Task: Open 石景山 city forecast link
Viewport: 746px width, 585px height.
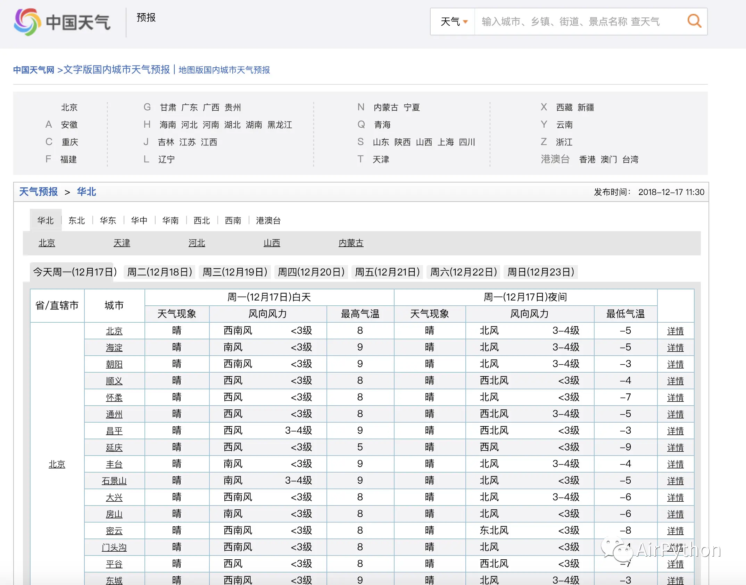Action: 114,481
